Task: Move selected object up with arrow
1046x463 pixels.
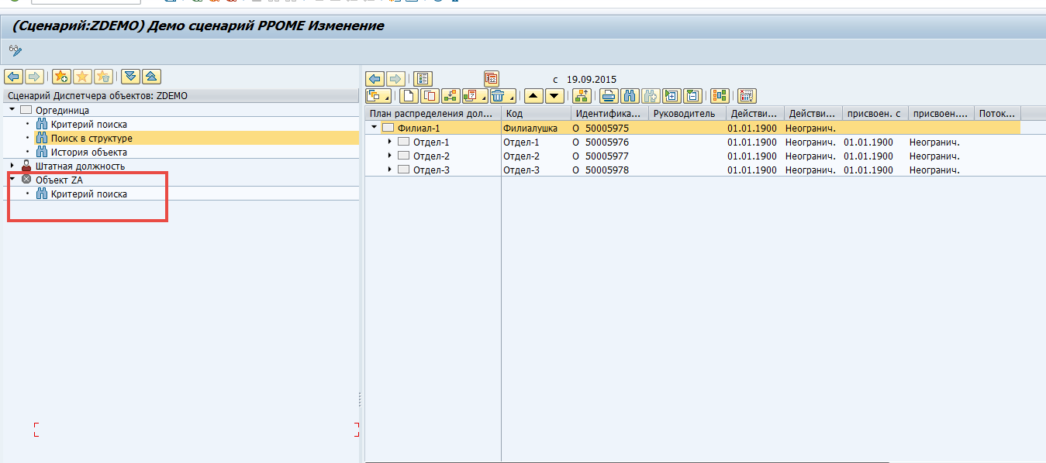Action: click(x=533, y=96)
